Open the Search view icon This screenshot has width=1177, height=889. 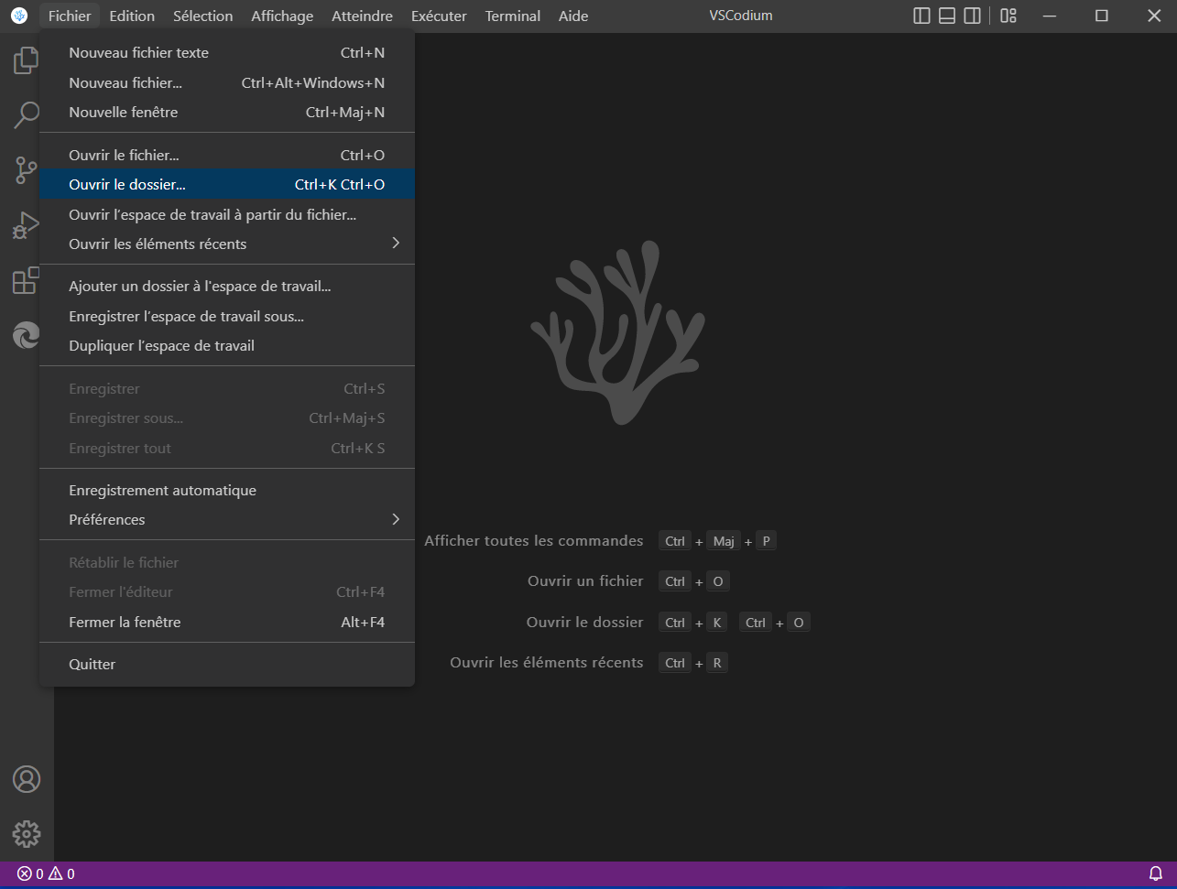click(26, 115)
